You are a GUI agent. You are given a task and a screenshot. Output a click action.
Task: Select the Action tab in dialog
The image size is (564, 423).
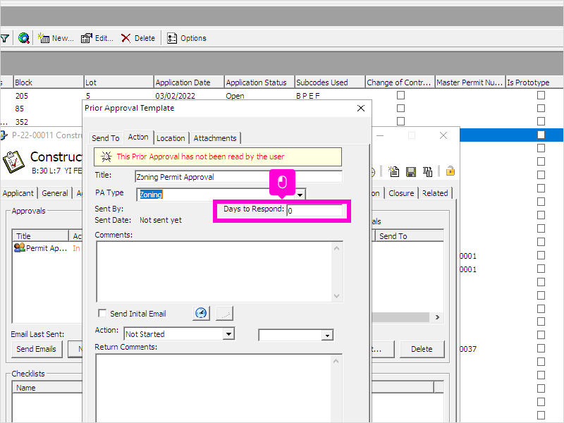point(138,137)
